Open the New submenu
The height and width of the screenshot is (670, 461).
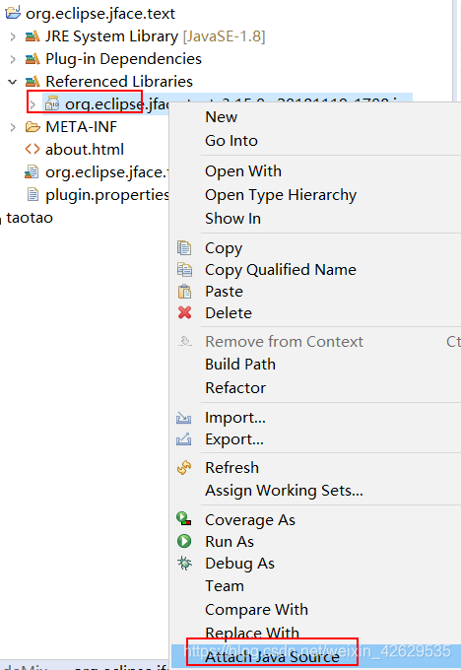(222, 116)
